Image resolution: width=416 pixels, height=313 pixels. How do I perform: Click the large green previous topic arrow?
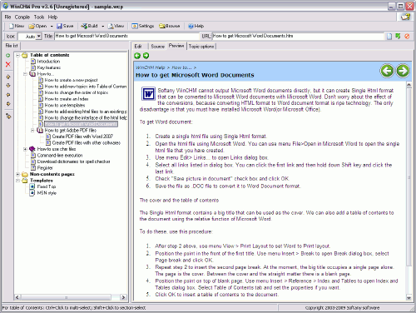tap(387, 71)
